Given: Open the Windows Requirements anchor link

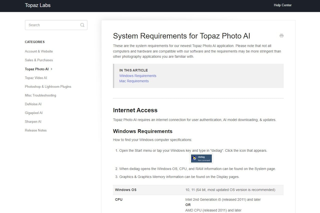Looking at the screenshot, I should pos(137,76).
